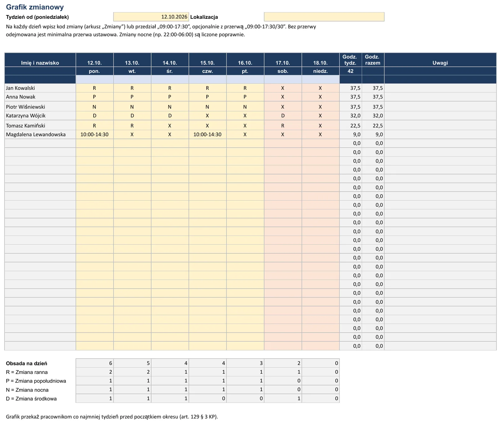Image resolution: width=501 pixels, height=424 pixels.
Task: Click Katarzyna Wójcik's weekly hours 32,0
Action: pos(351,116)
